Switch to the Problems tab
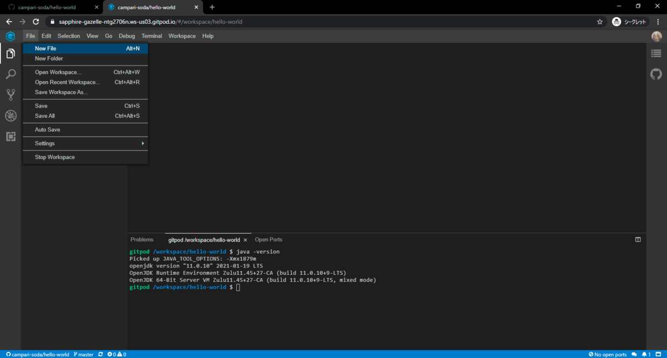 pos(142,239)
